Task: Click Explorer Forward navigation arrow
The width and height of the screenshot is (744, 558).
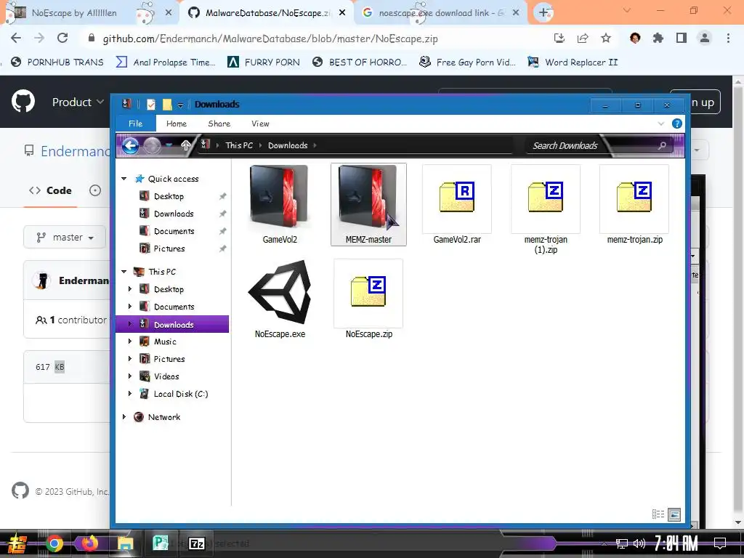Action: click(x=152, y=145)
